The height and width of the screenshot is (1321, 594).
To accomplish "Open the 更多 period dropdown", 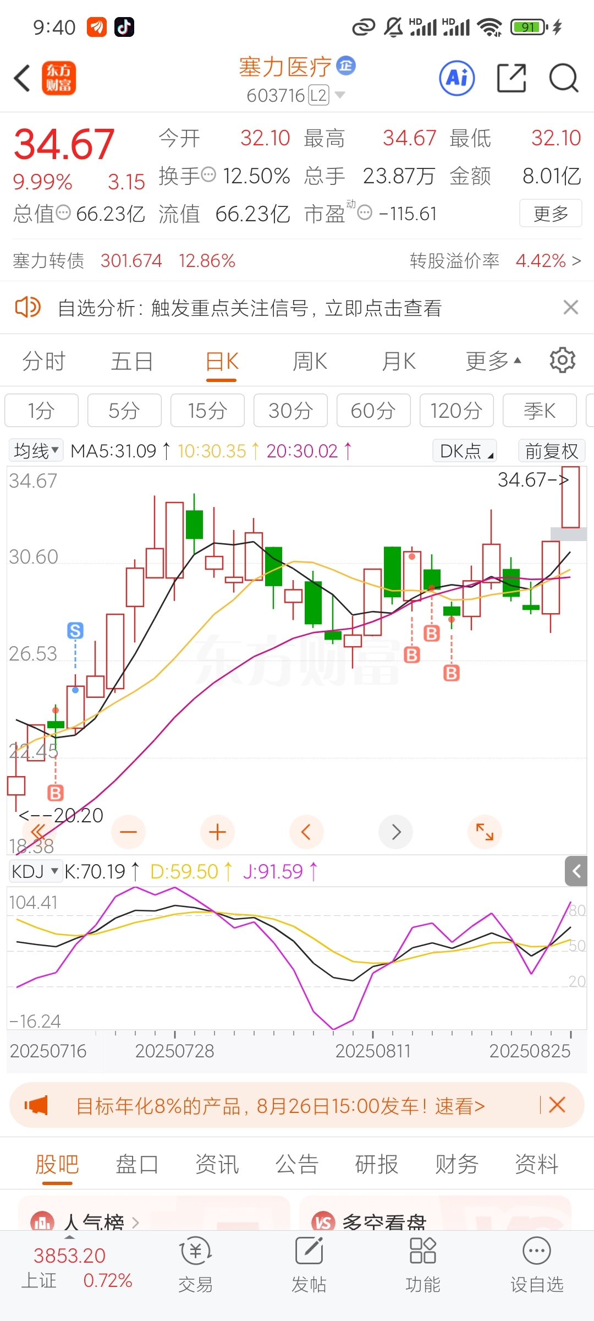I will (x=493, y=361).
